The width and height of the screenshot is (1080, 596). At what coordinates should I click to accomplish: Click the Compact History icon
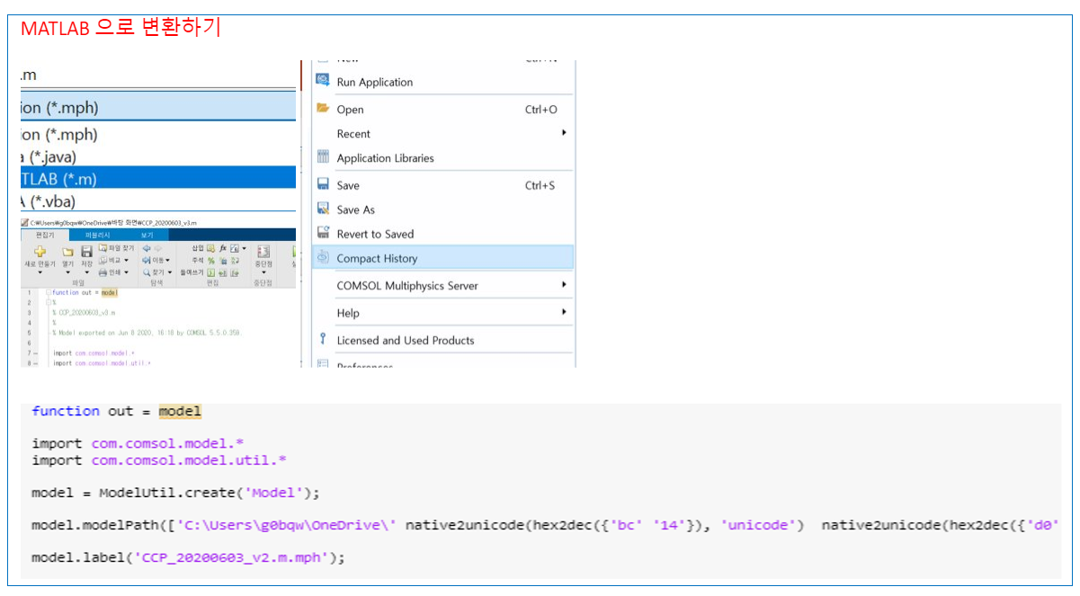pyautogui.click(x=323, y=258)
